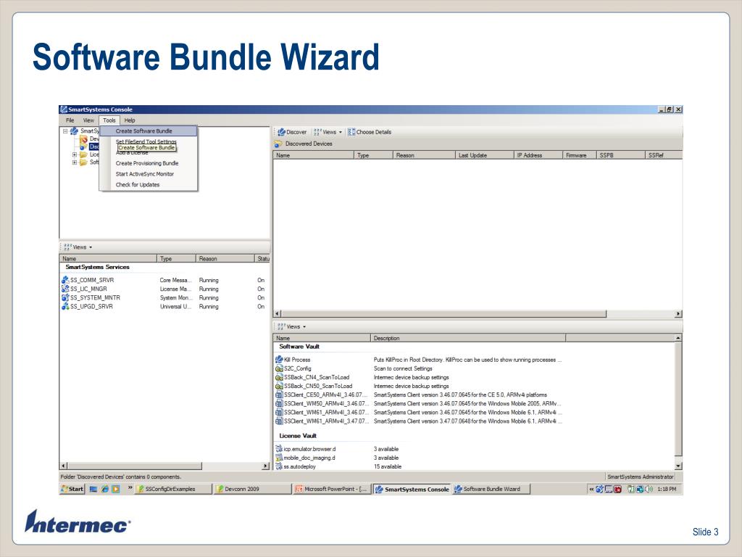Sort by Firmware column header
The image size is (742, 557).
pos(579,155)
